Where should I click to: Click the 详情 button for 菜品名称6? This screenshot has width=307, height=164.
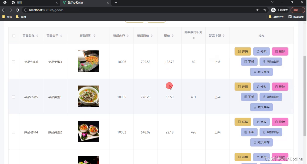[243, 51]
